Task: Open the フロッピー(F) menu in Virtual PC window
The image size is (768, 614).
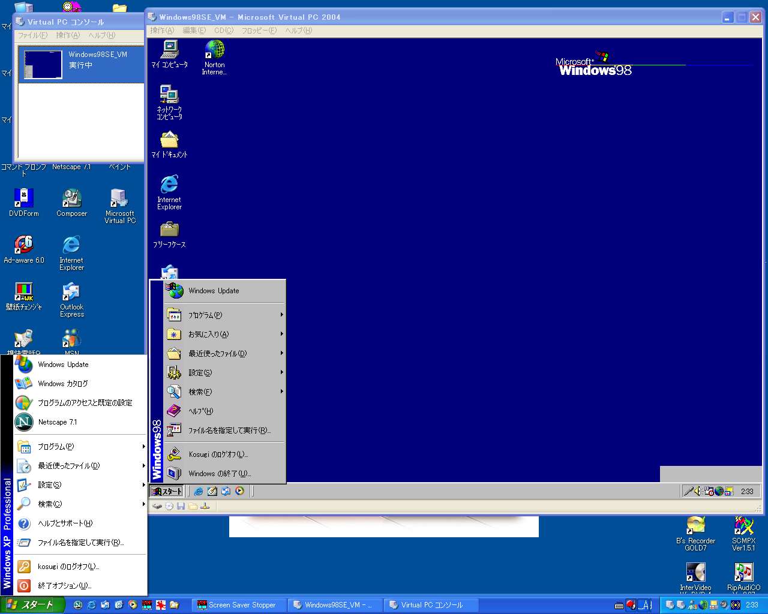Action: click(x=259, y=31)
